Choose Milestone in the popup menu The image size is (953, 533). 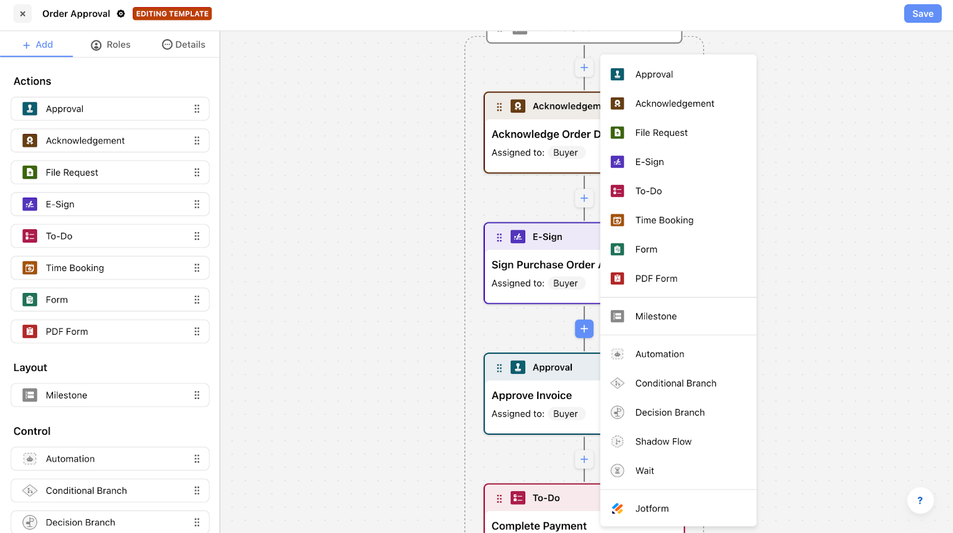coord(678,316)
